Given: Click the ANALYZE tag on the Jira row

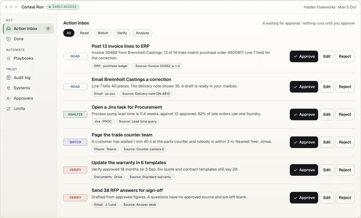Looking at the screenshot, I should click(x=75, y=114).
